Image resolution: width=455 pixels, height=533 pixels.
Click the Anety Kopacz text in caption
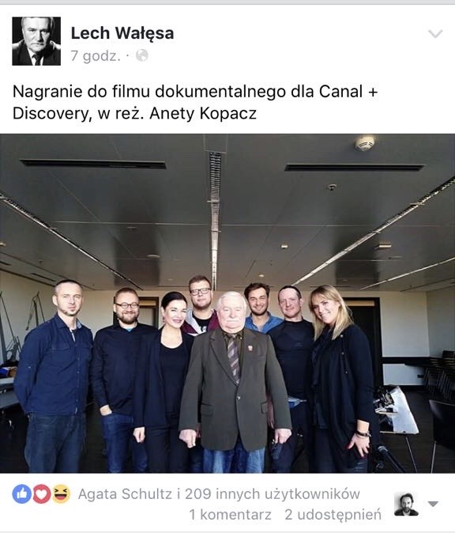coord(203,114)
